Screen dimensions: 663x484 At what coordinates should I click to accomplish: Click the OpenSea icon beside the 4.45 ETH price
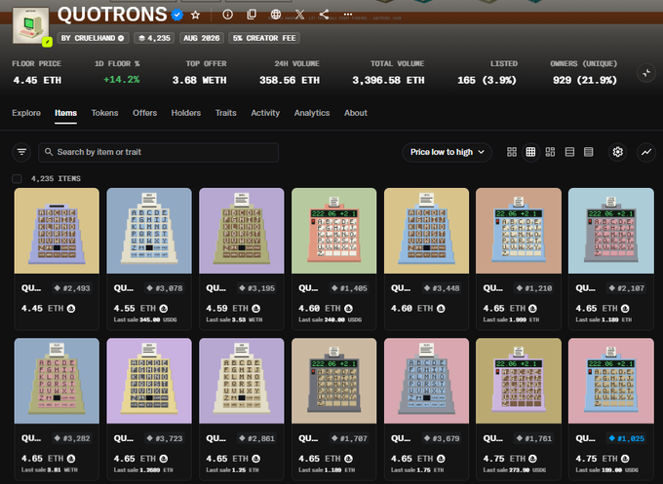[x=71, y=309]
